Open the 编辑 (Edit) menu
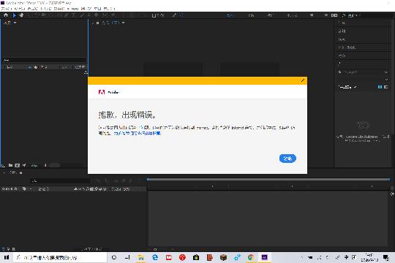Viewport: 395px width, 263px height. pyautogui.click(x=20, y=9)
